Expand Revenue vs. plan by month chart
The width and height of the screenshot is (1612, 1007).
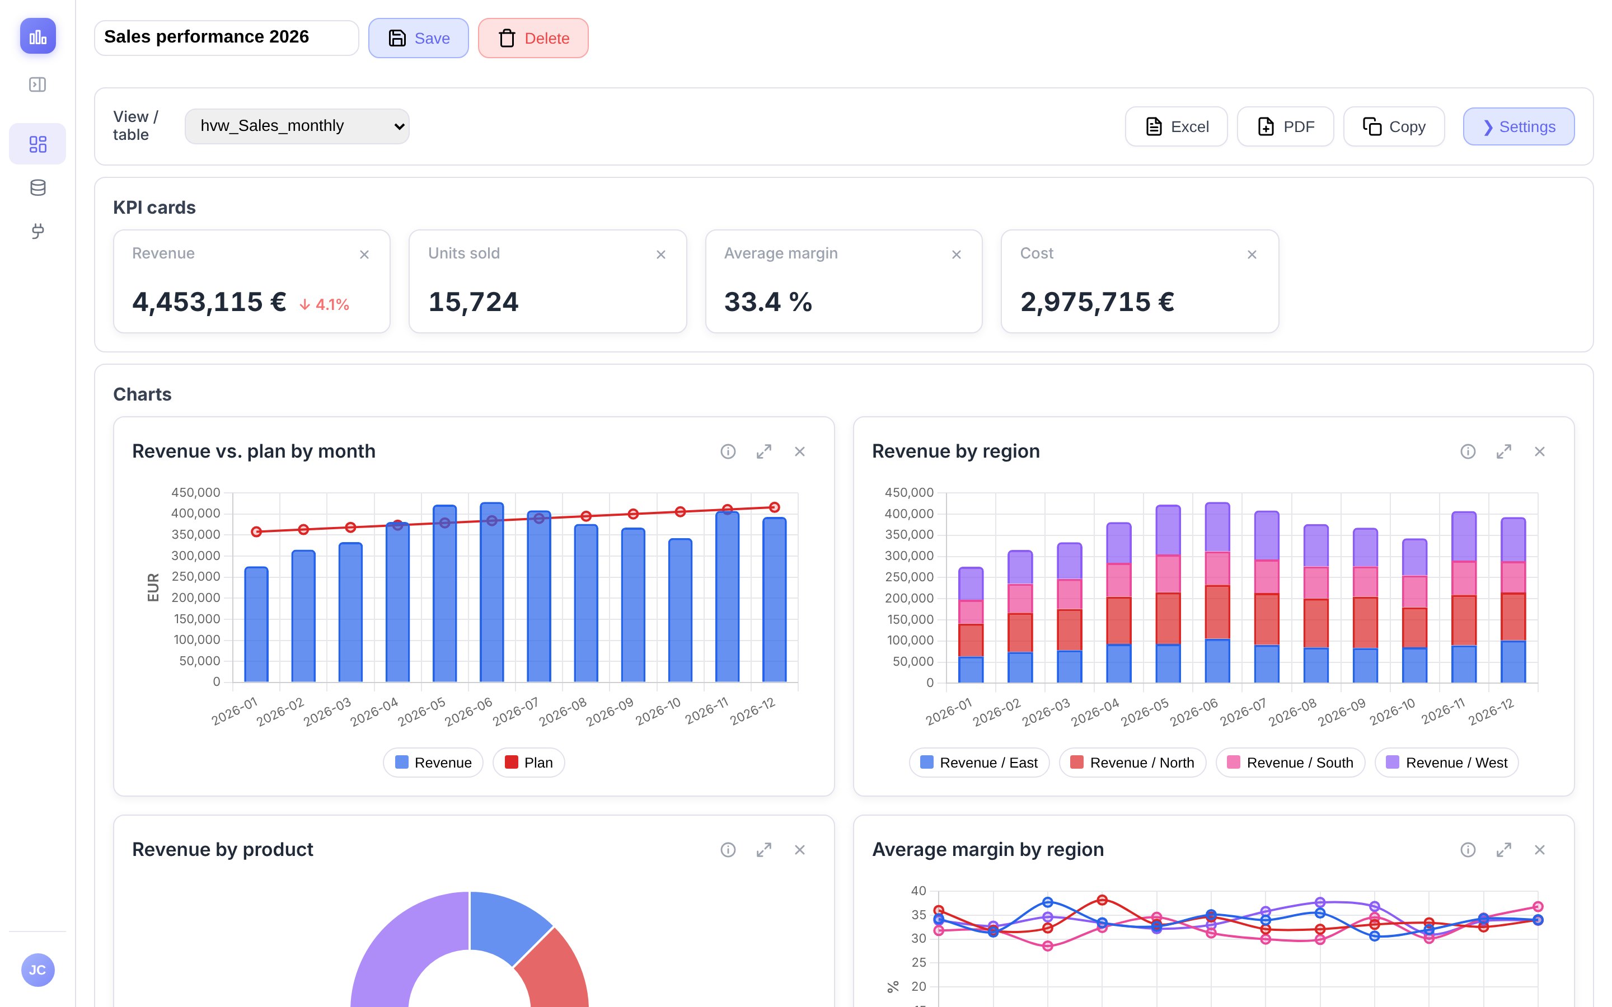(x=764, y=451)
